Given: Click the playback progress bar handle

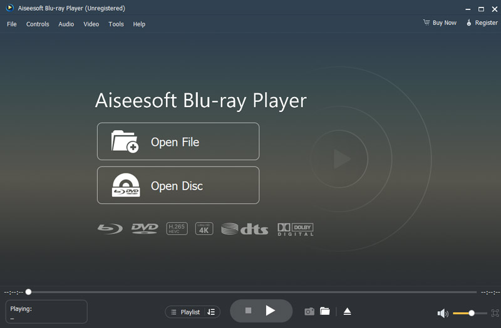Looking at the screenshot, I should (x=28, y=292).
